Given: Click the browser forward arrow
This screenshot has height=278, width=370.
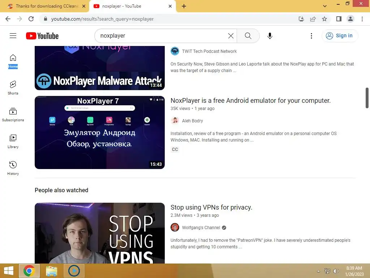Looking at the screenshot, I should click(x=20, y=19).
